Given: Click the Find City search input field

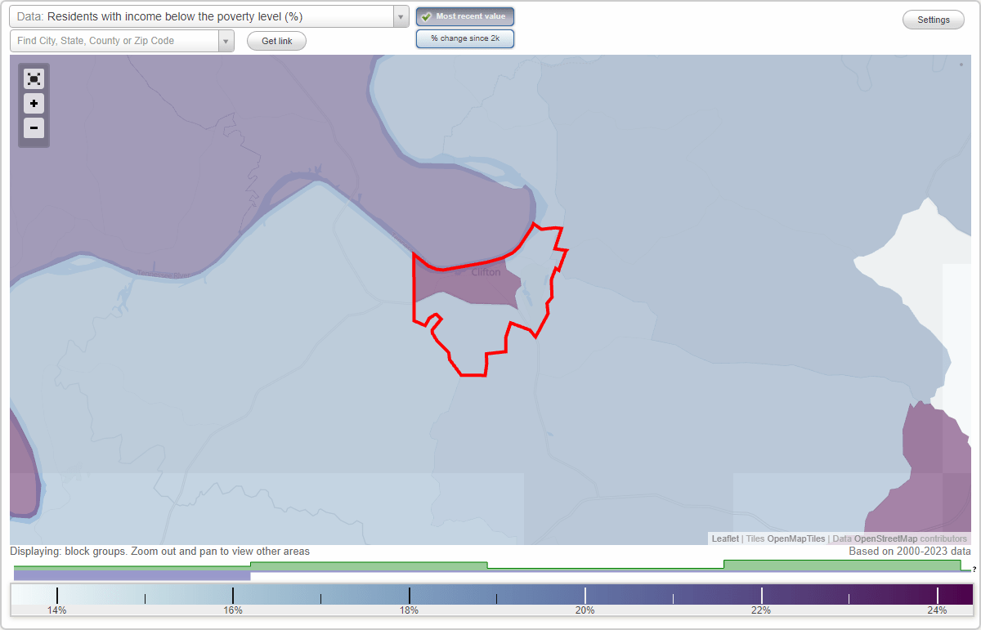Looking at the screenshot, I should 114,40.
